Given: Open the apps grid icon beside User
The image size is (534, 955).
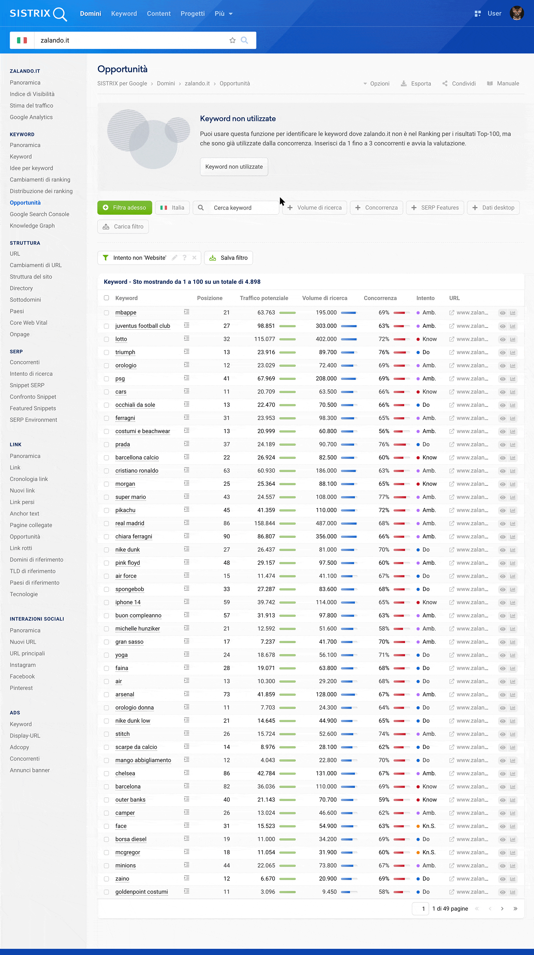Looking at the screenshot, I should 478,14.
